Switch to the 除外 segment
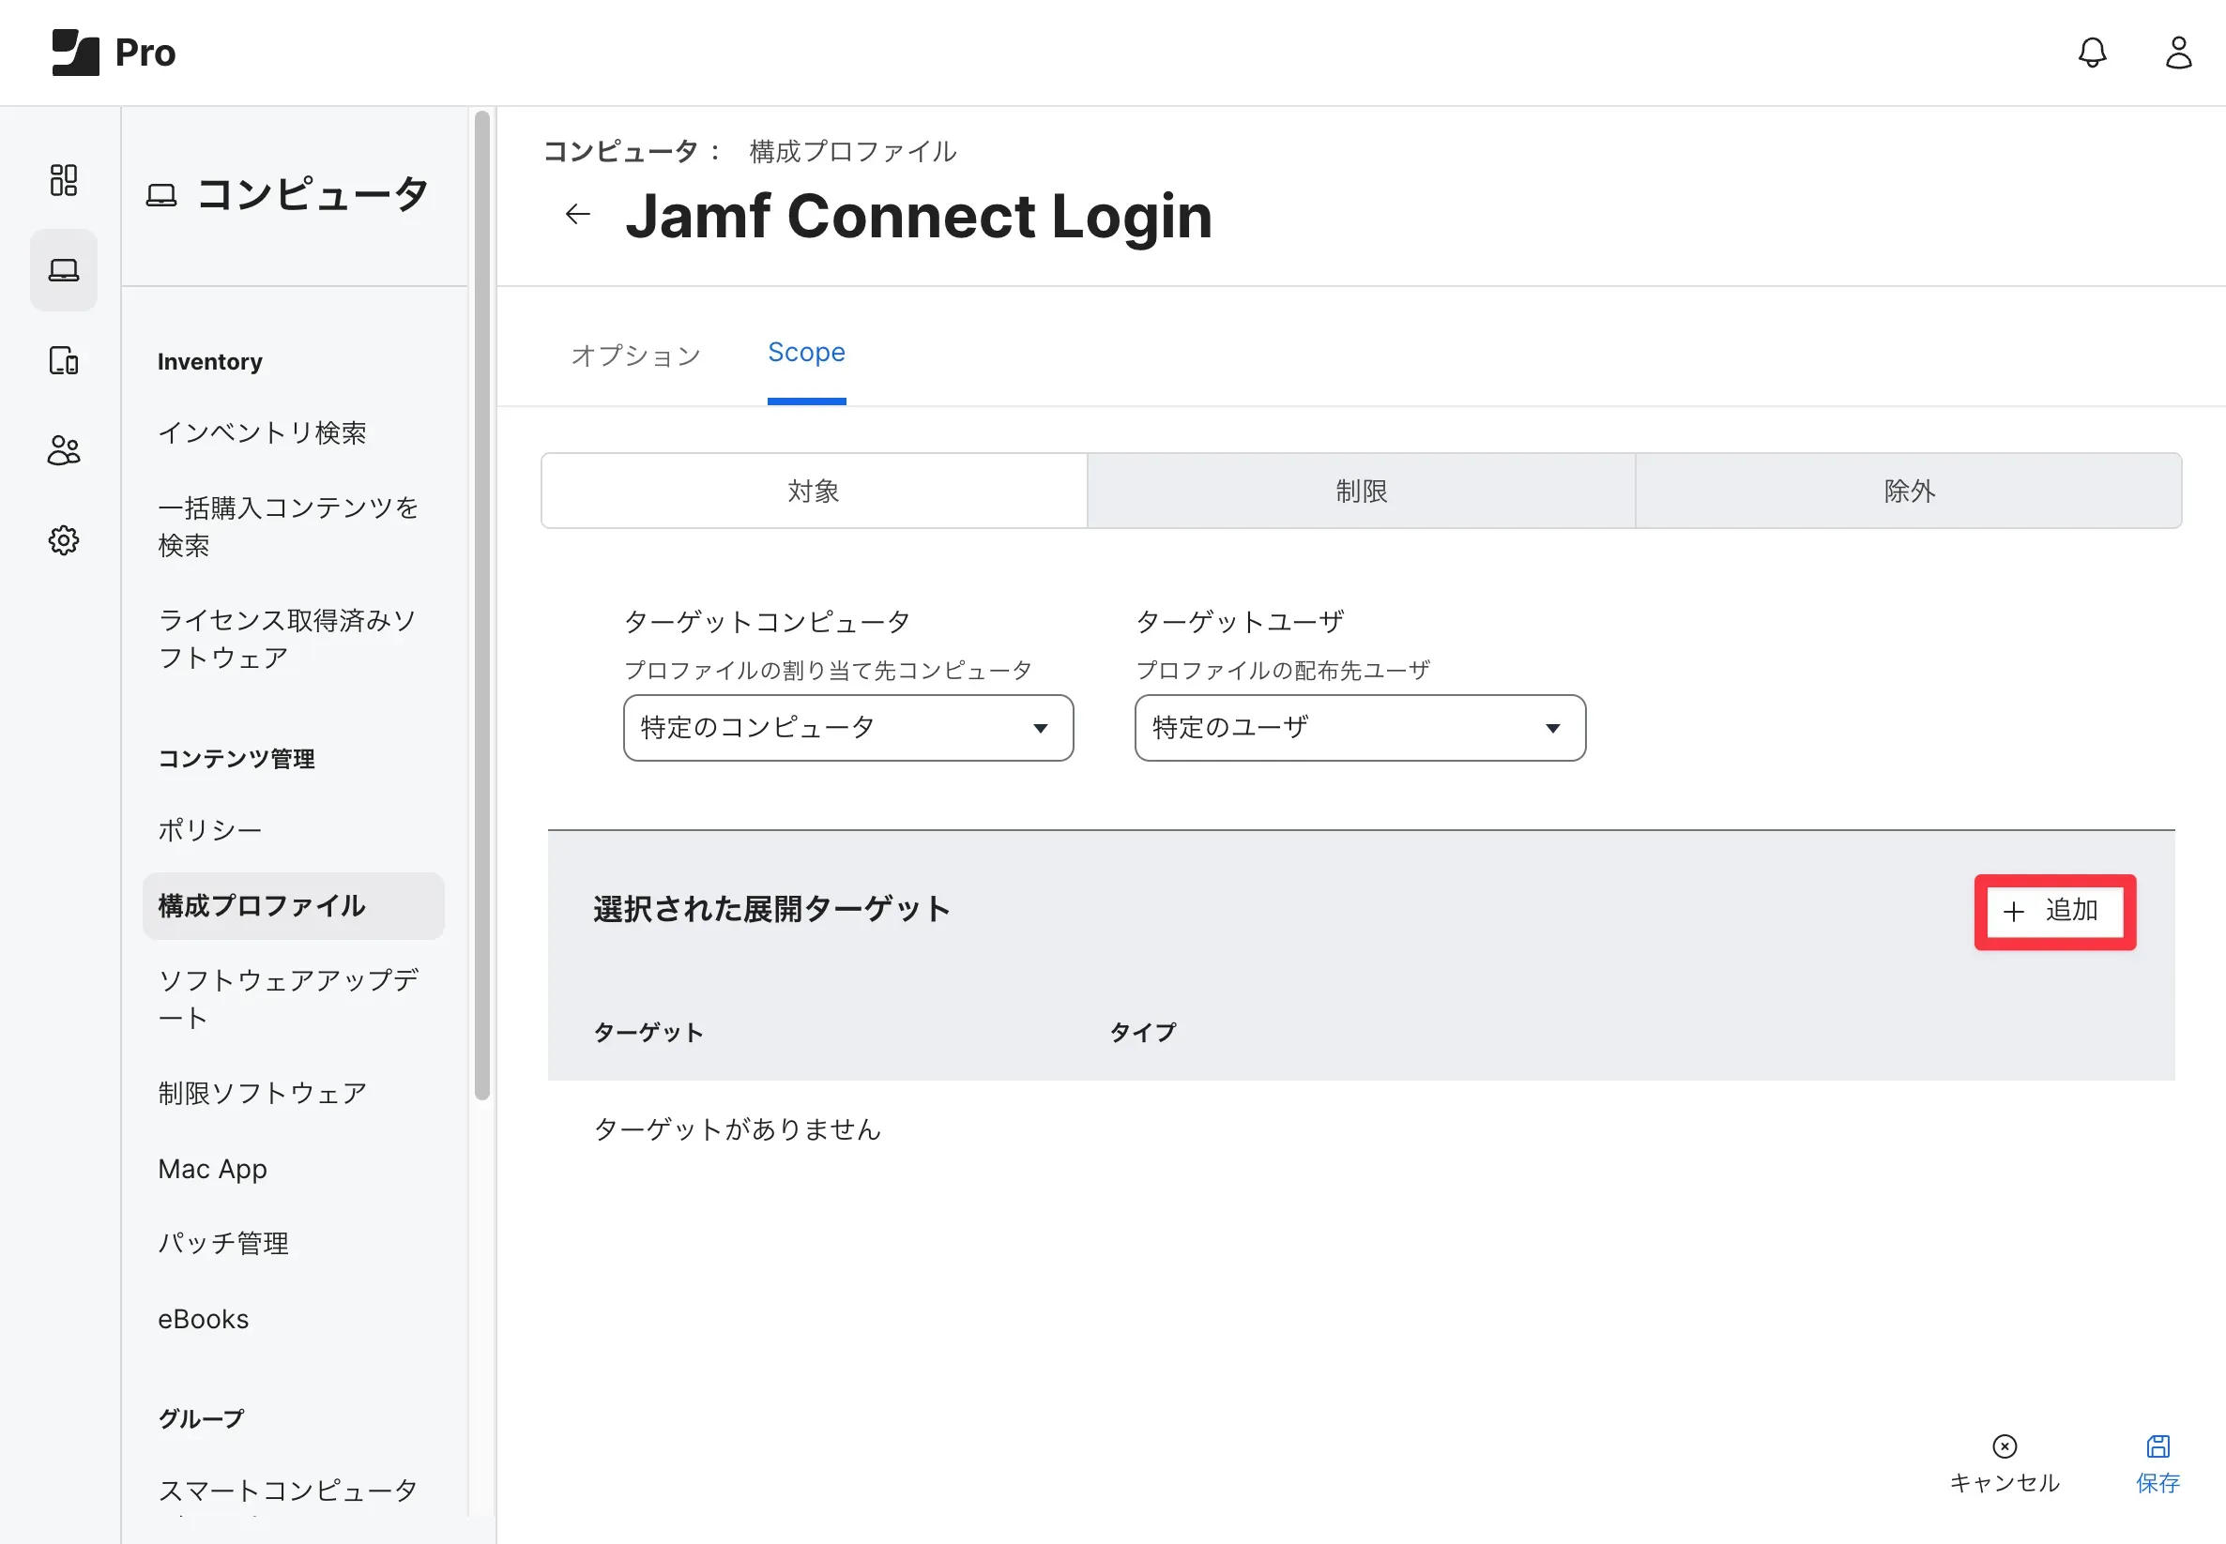This screenshot has width=2226, height=1544. (1909, 492)
